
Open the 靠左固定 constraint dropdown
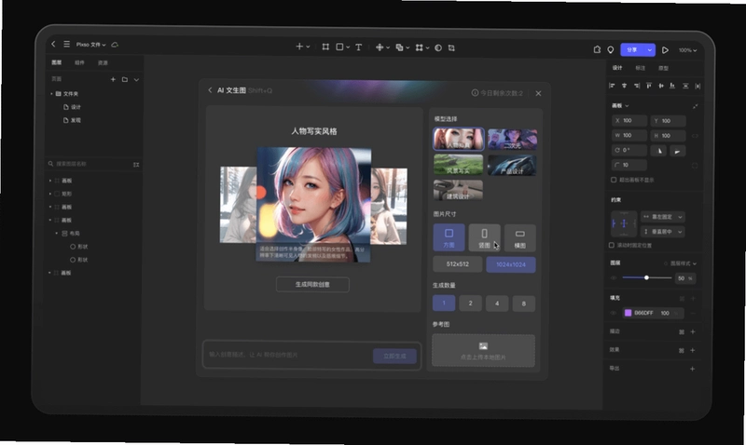[x=663, y=217]
